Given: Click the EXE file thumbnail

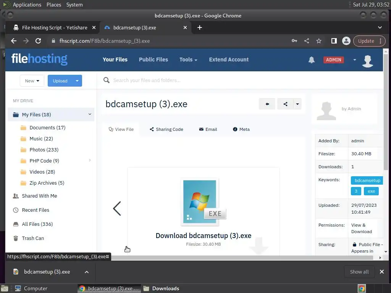Looking at the screenshot, I should [x=204, y=202].
